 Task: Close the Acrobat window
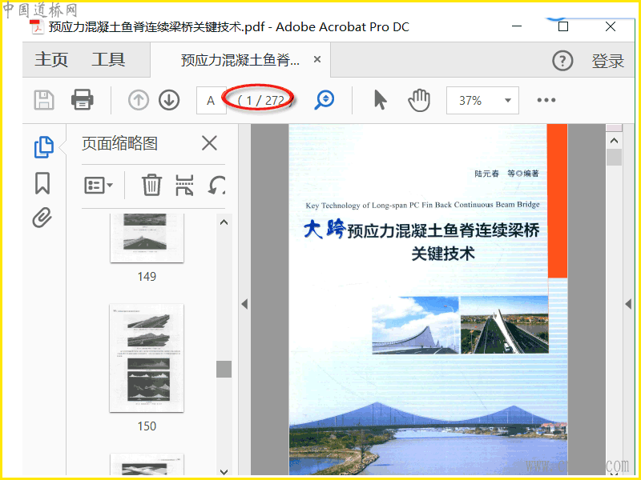click(x=611, y=26)
